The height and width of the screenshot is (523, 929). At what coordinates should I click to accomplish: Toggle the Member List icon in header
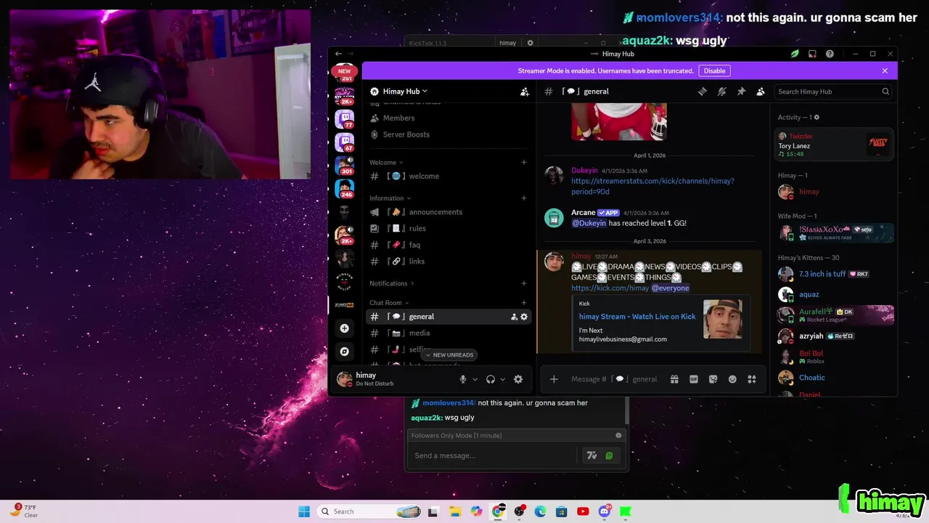[x=761, y=92]
